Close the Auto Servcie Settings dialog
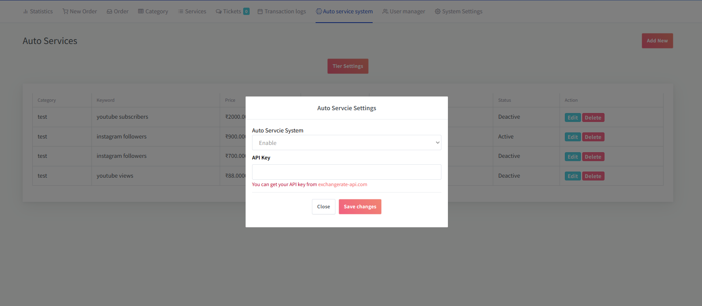Viewport: 702px width, 306px height. coord(323,207)
